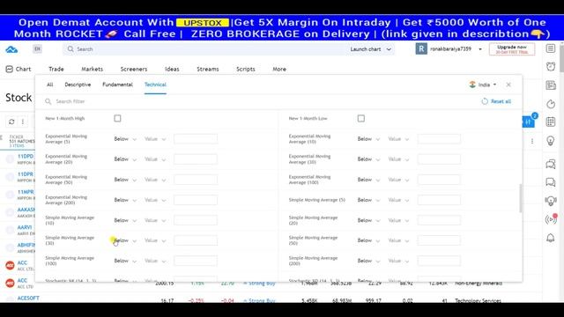Image resolution: width=564 pixels, height=317 pixels.
Task: Click the user avatar R icon
Action: tap(421, 49)
